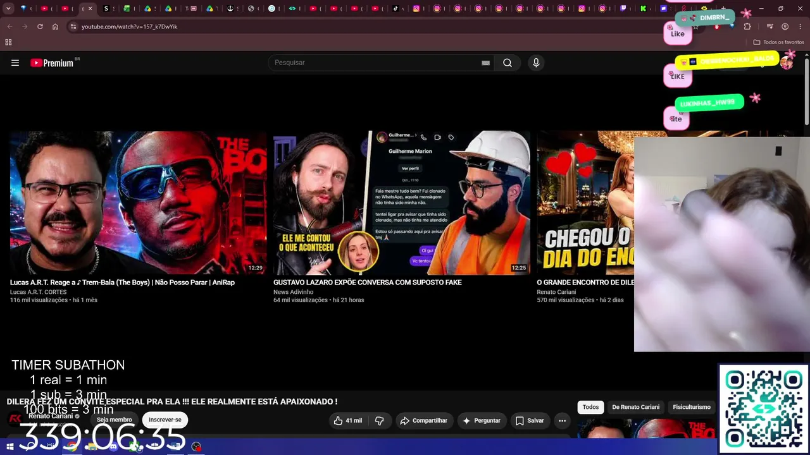Viewport: 810px width, 455px height.
Task: Save the video with Salvar
Action: (x=529, y=421)
